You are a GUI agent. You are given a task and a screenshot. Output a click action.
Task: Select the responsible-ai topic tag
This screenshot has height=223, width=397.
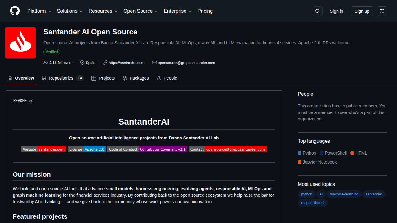(313, 203)
